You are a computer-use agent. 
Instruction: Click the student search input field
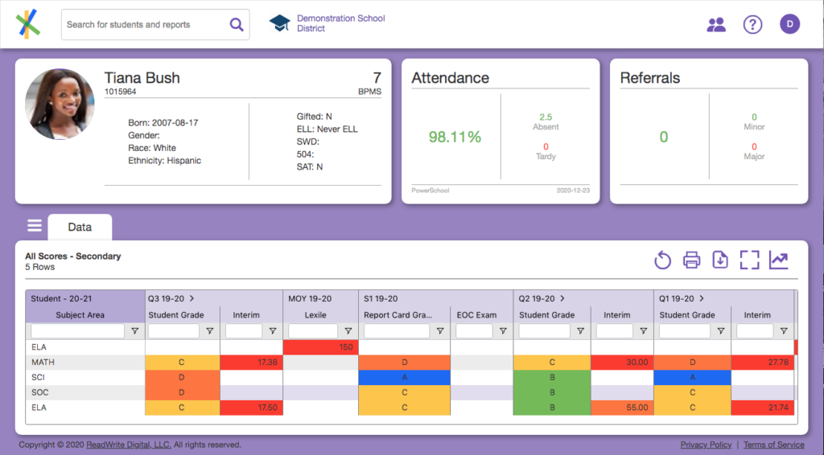pos(143,25)
